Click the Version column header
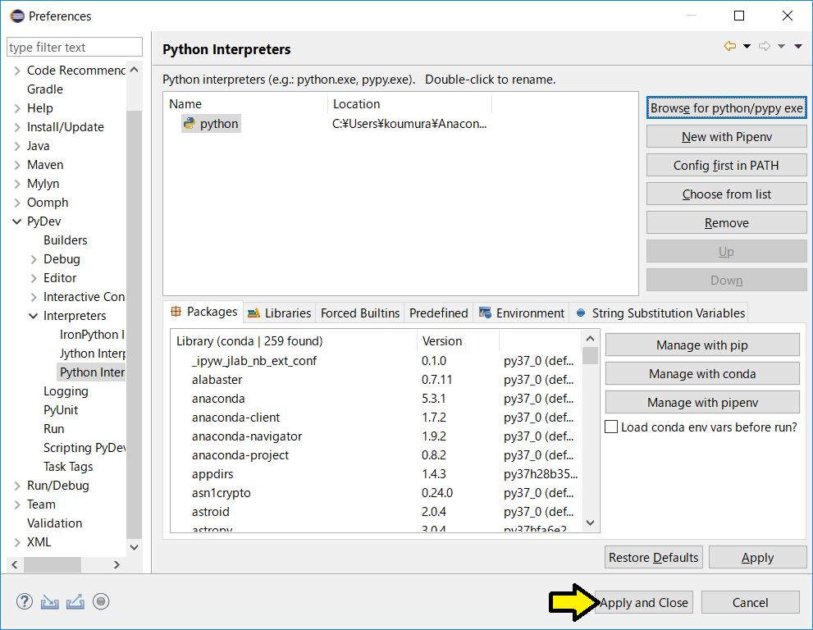This screenshot has width=813, height=630. pos(458,341)
